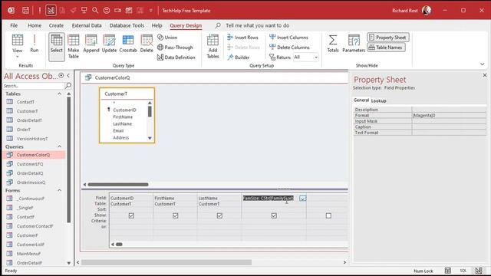
Task: Toggle the Table Names button
Action: point(386,48)
